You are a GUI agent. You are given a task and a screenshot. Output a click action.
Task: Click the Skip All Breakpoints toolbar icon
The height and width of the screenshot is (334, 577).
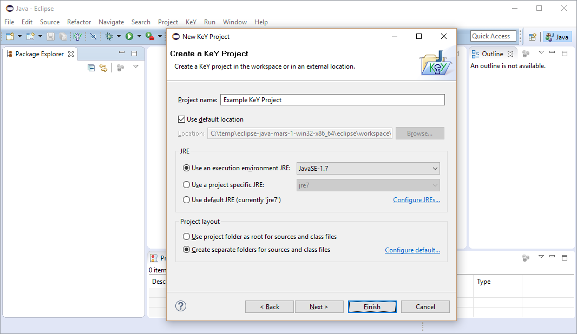tap(94, 36)
